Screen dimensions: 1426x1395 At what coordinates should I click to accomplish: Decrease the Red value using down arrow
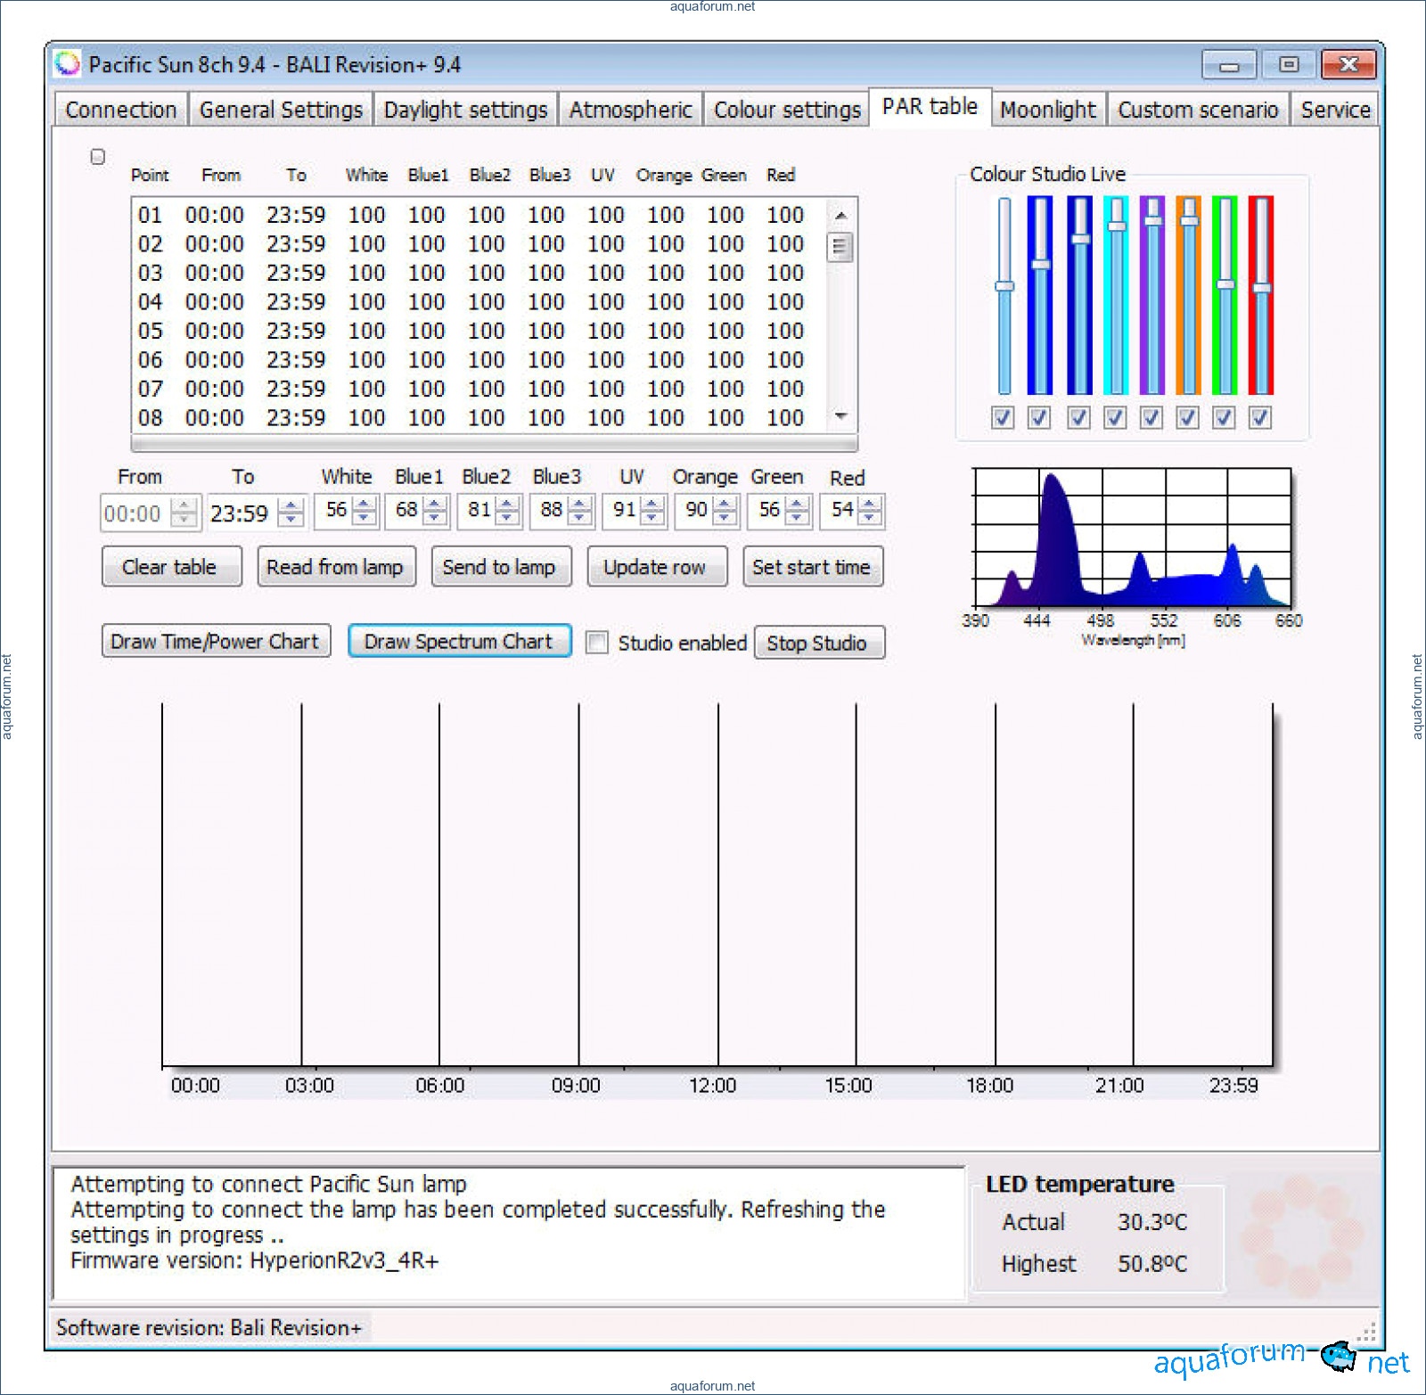[870, 519]
